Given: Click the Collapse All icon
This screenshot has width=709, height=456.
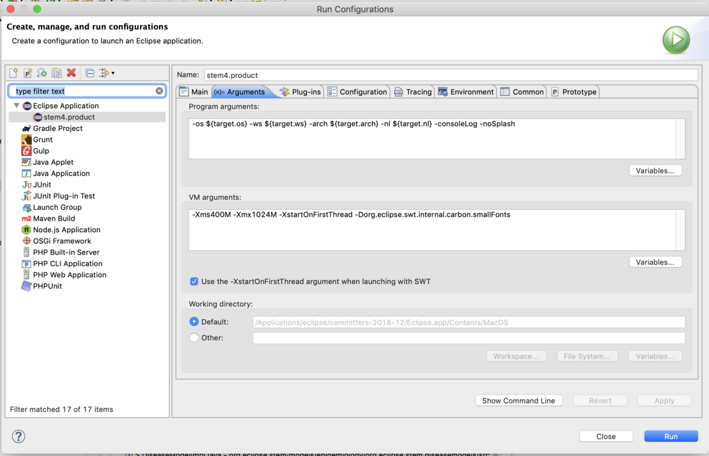Looking at the screenshot, I should click(x=90, y=73).
